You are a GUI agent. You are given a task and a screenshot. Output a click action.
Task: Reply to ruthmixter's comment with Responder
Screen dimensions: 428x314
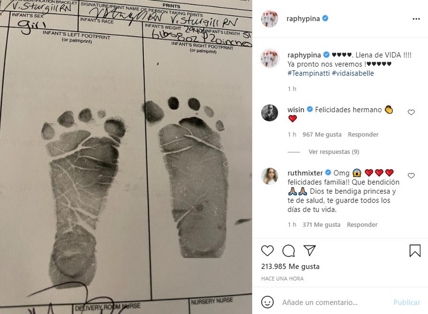coord(362,225)
